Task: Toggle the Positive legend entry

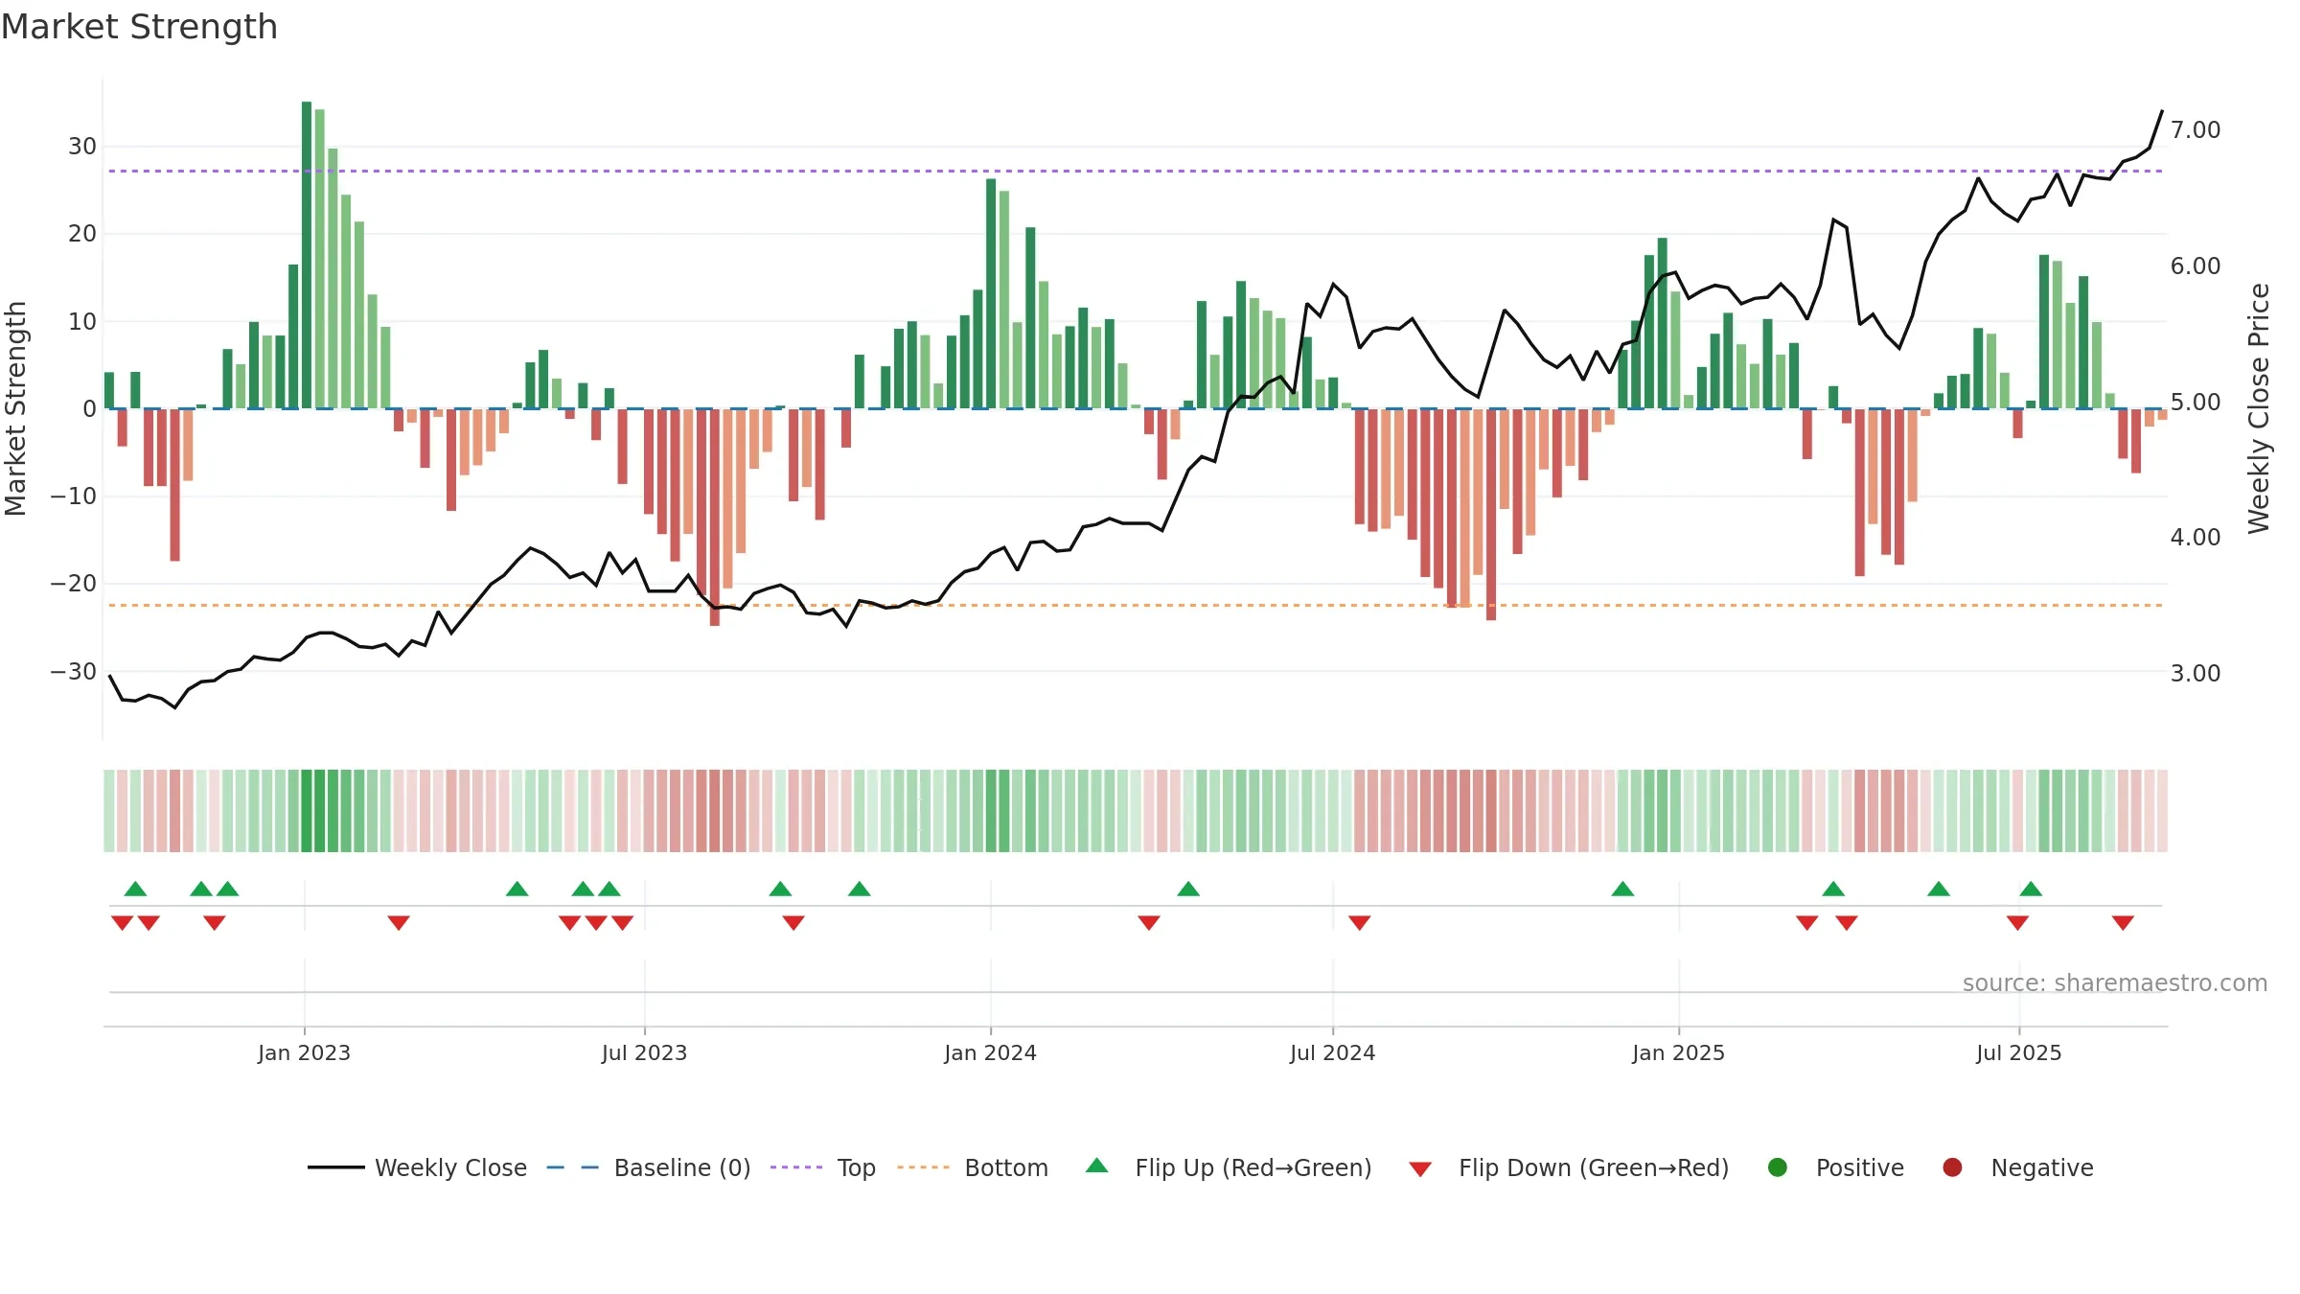Action: [1835, 1167]
